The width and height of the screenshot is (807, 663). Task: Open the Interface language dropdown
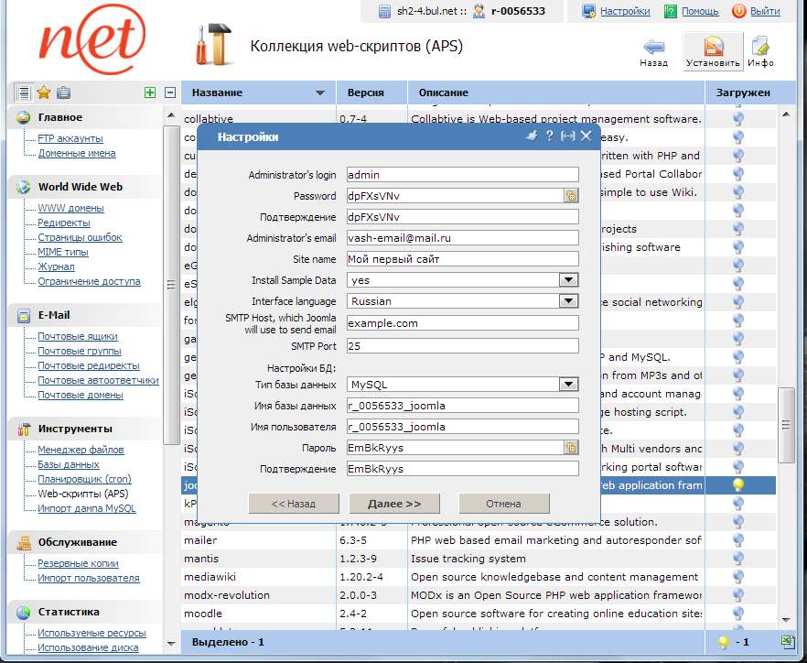pos(568,300)
